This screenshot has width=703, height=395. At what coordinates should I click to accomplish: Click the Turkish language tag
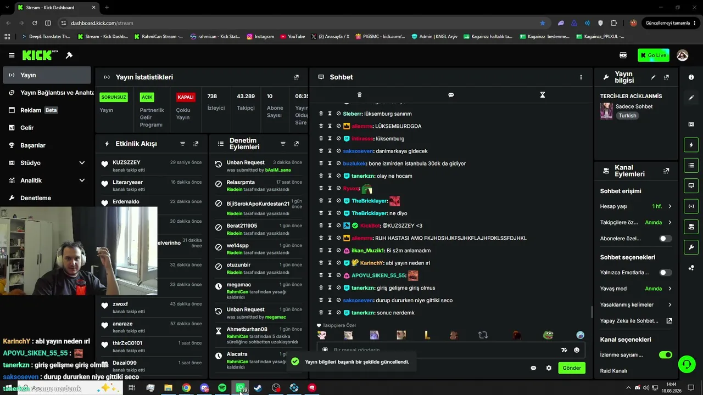point(627,116)
